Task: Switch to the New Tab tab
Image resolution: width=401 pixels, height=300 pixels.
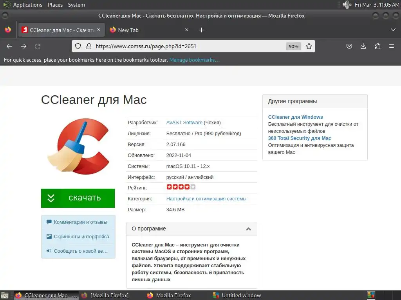Action: pos(150,30)
